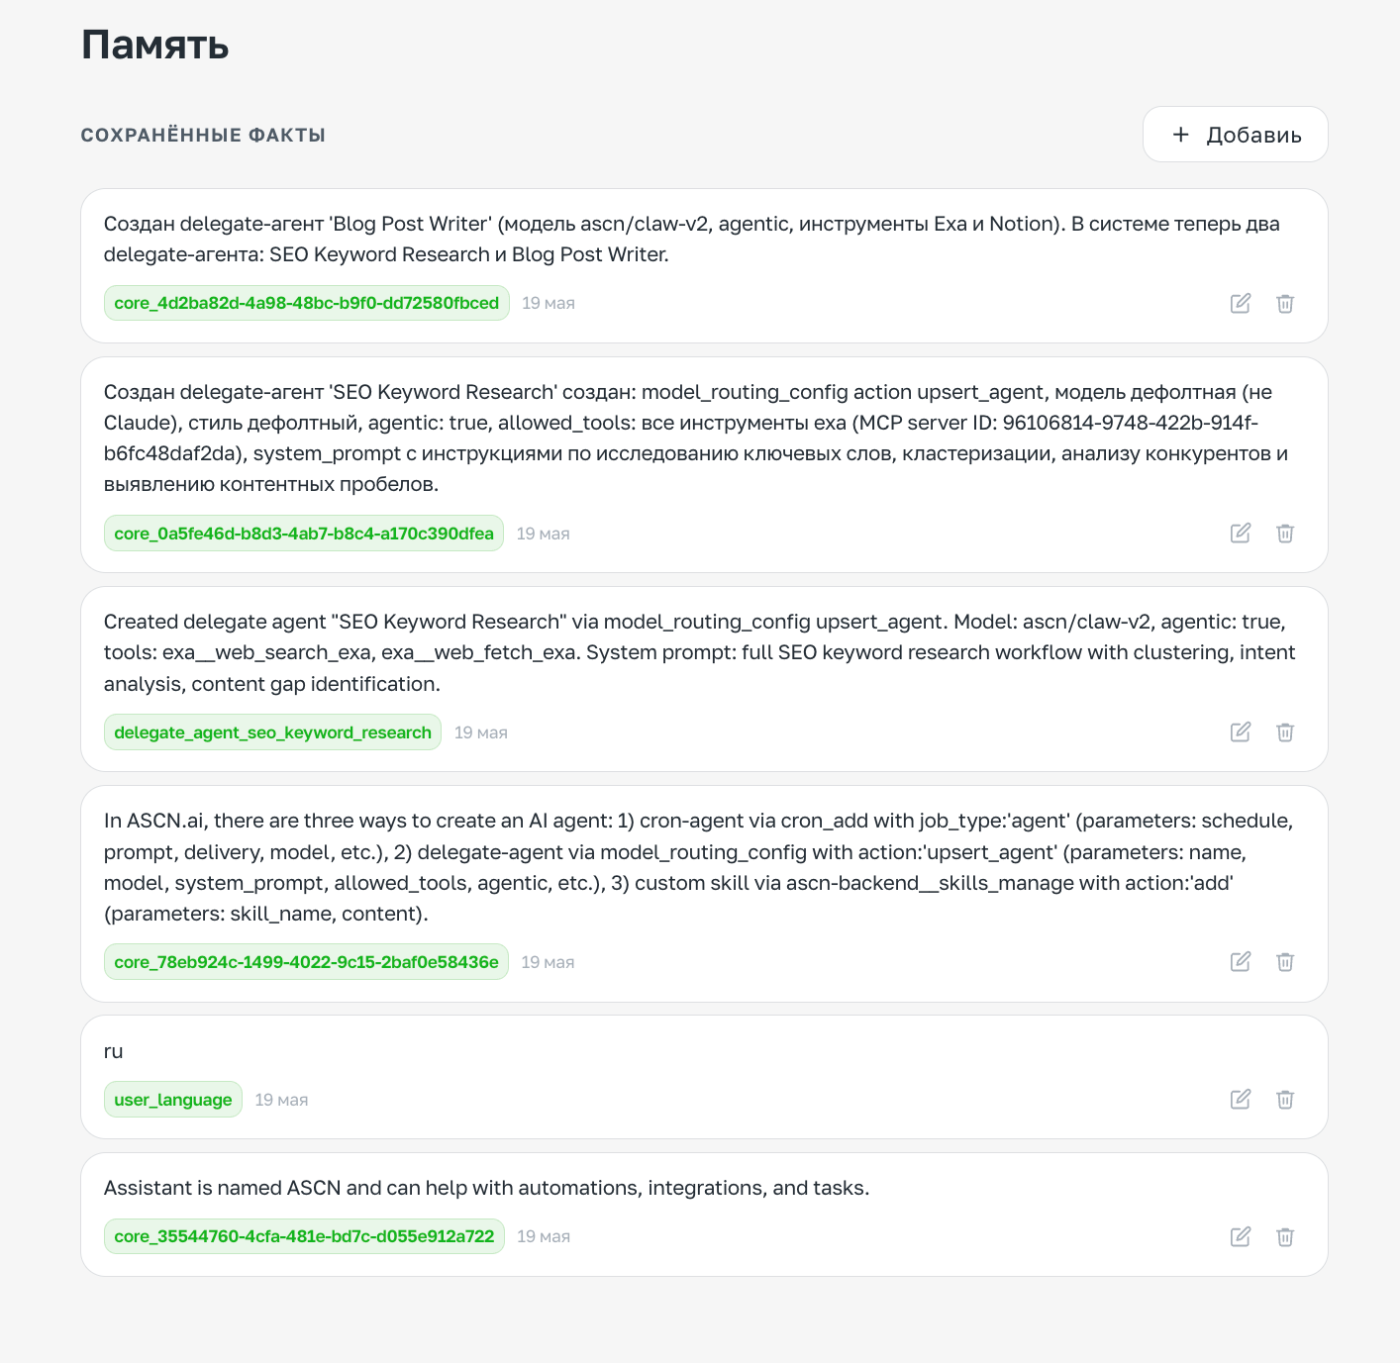The image size is (1400, 1363).
Task: Edit the Blog Post Writer memory fact
Action: [1241, 303]
